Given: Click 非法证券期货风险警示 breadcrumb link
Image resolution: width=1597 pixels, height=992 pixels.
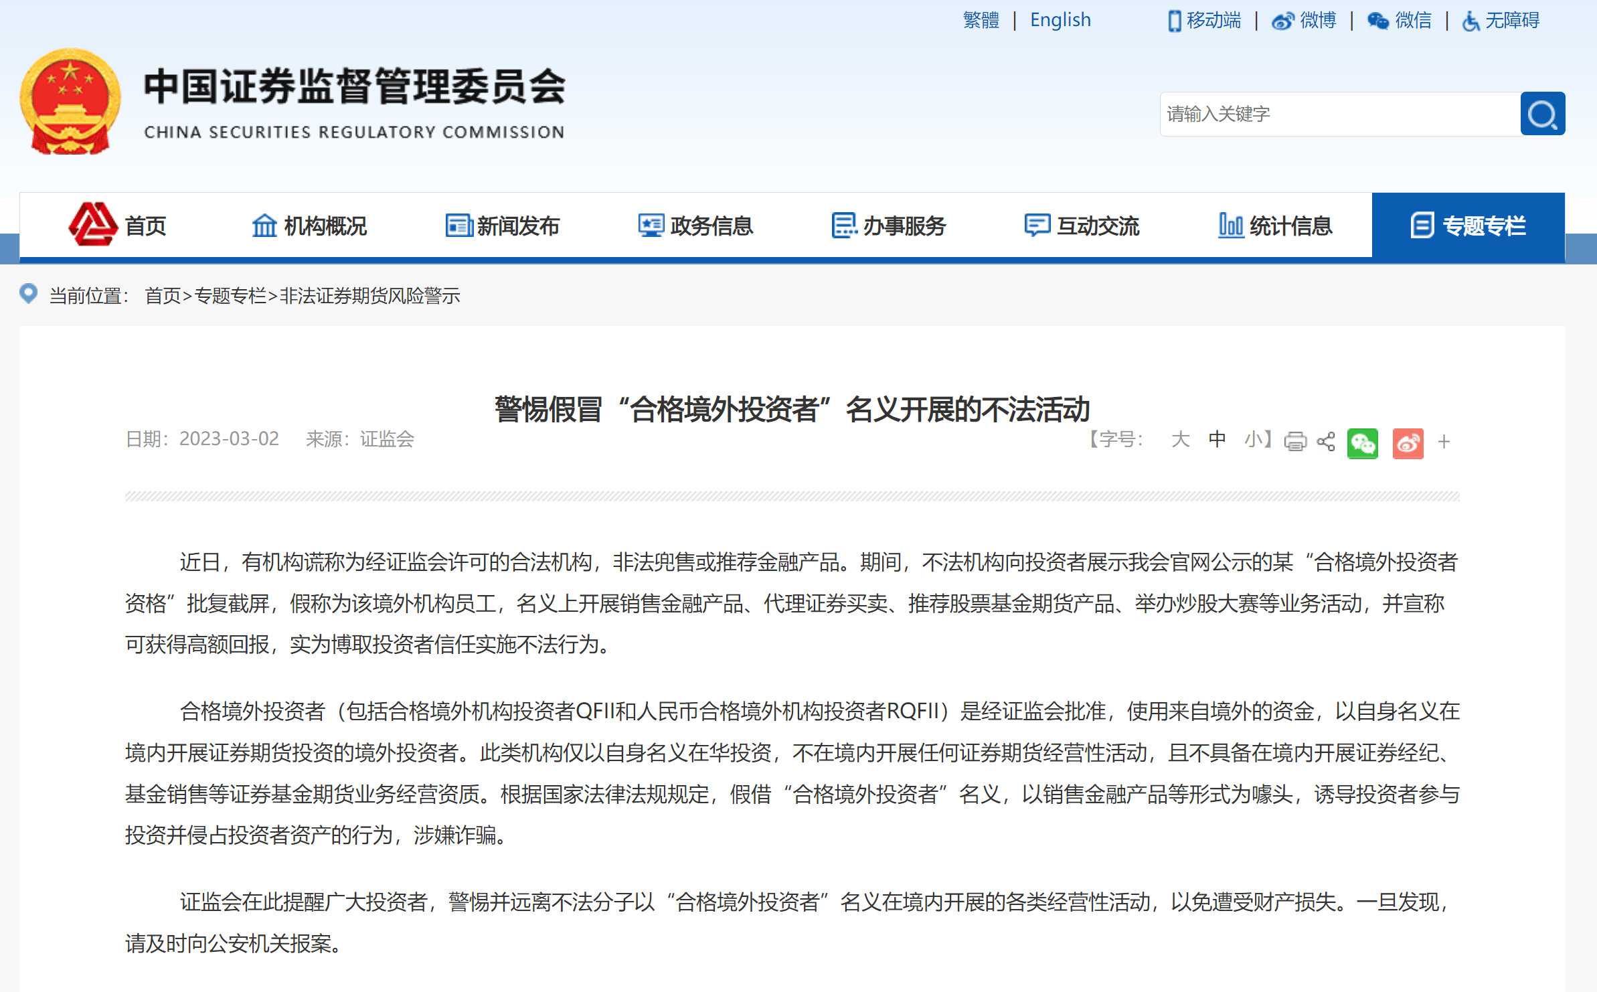Looking at the screenshot, I should coord(369,296).
